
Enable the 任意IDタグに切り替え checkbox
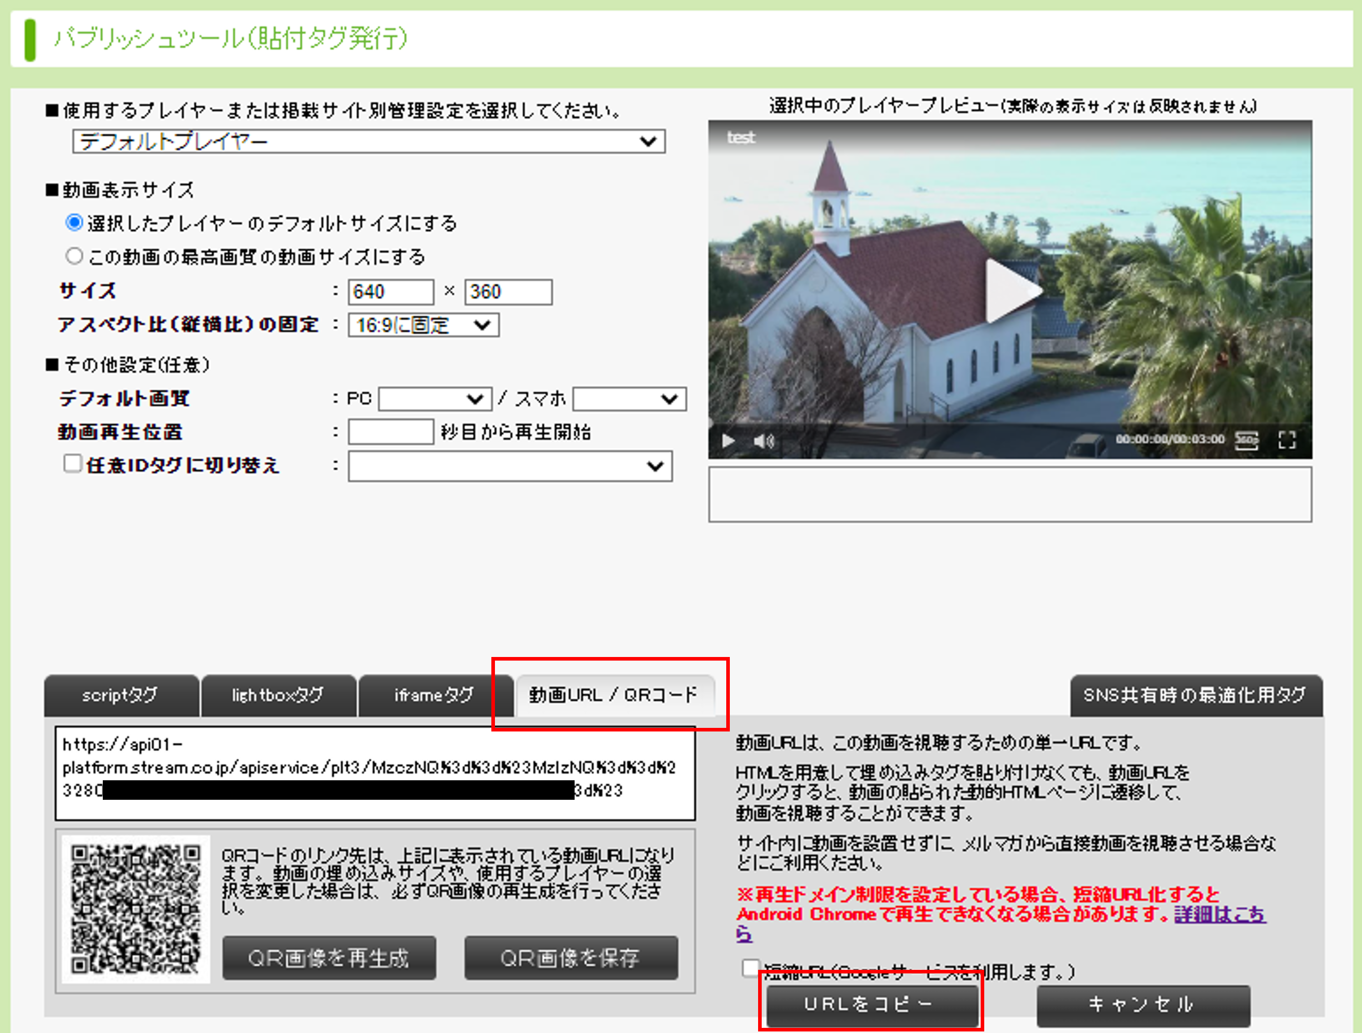click(72, 463)
